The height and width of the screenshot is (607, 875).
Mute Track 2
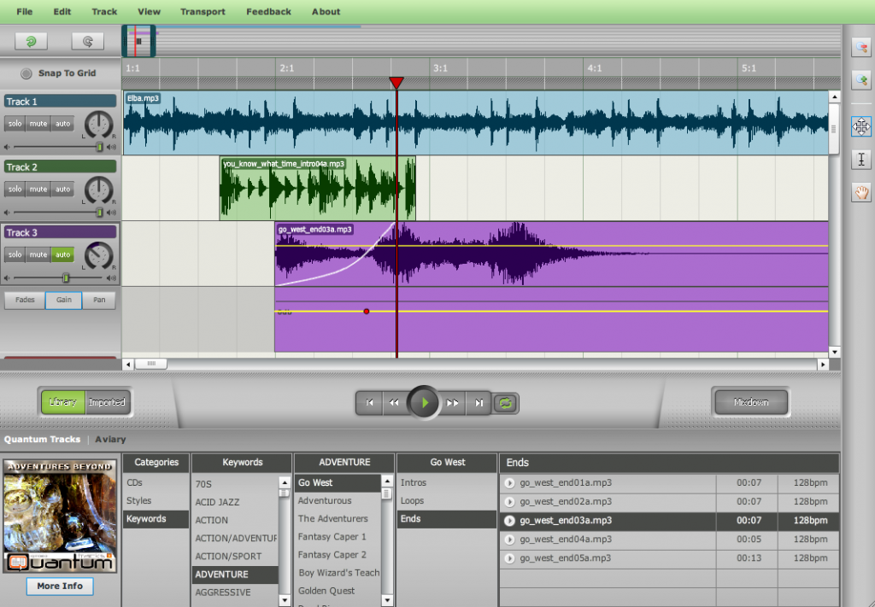pos(38,189)
